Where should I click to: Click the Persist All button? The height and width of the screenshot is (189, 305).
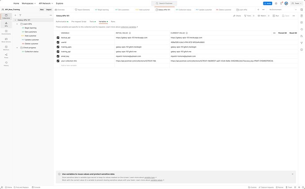tap(282, 33)
